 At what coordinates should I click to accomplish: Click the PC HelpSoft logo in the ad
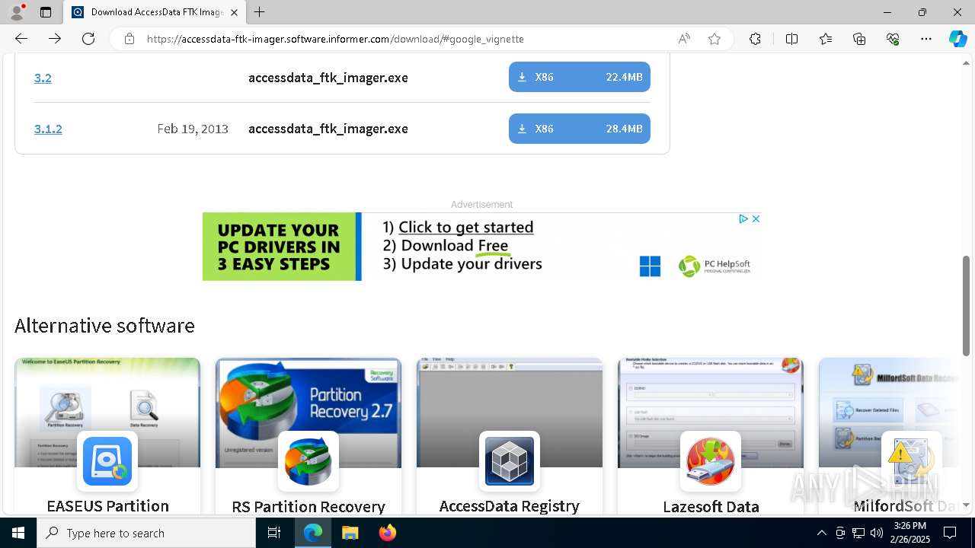point(714,266)
